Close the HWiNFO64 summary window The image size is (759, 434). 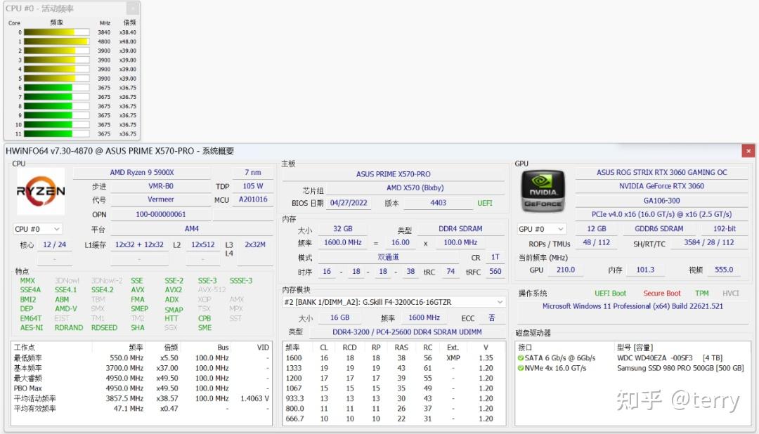[748, 151]
